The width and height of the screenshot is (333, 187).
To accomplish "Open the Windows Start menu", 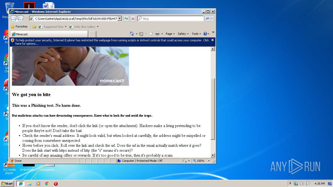I will [x=7, y=184].
